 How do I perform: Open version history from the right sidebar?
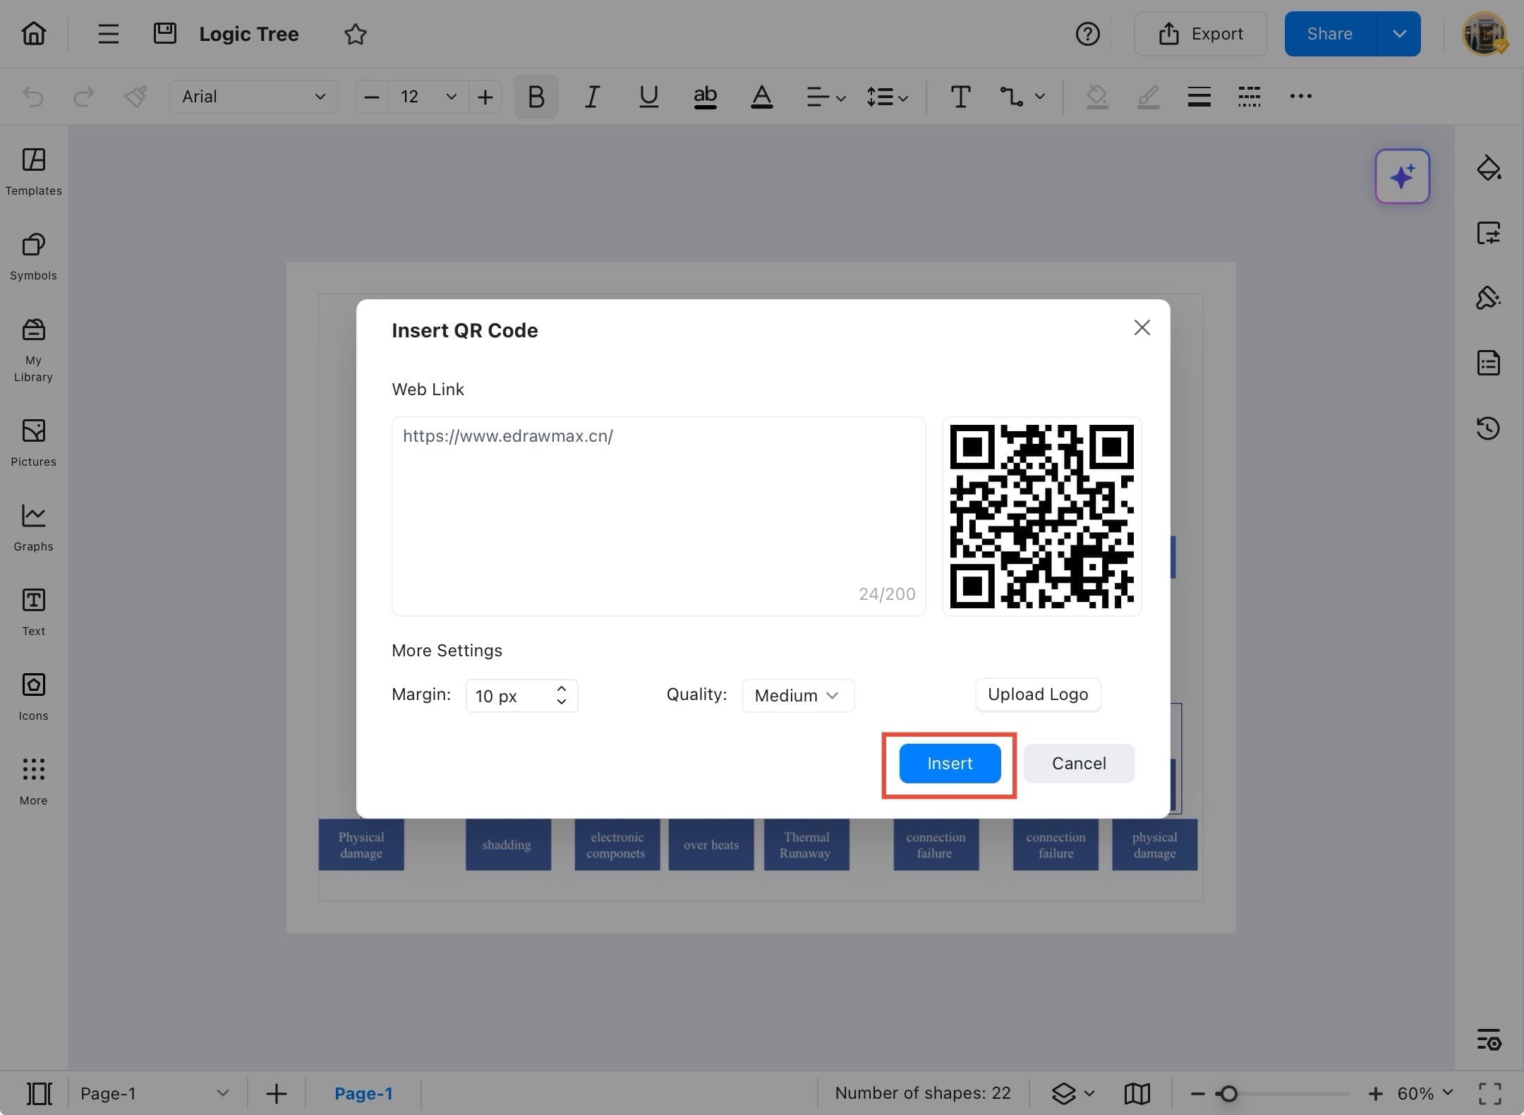click(1489, 428)
